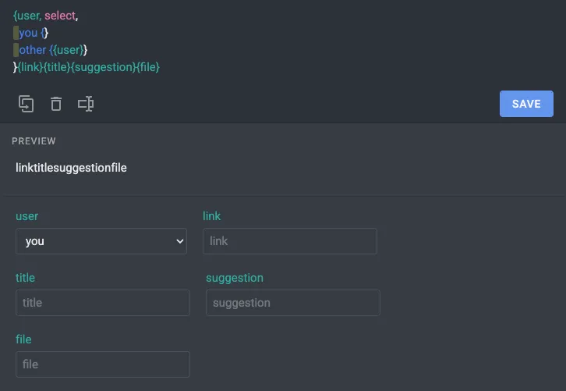Click the 'user' field label
This screenshot has height=391, width=566.
(x=27, y=216)
